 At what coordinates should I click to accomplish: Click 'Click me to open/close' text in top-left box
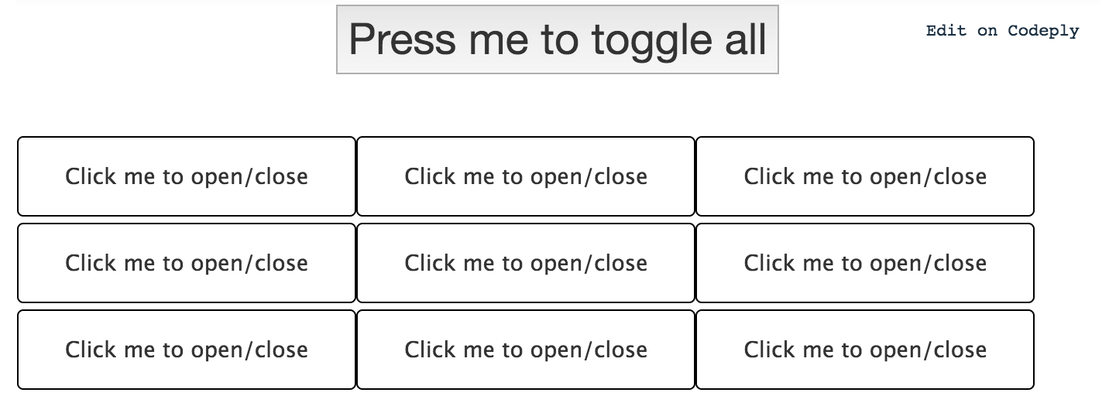tap(187, 177)
